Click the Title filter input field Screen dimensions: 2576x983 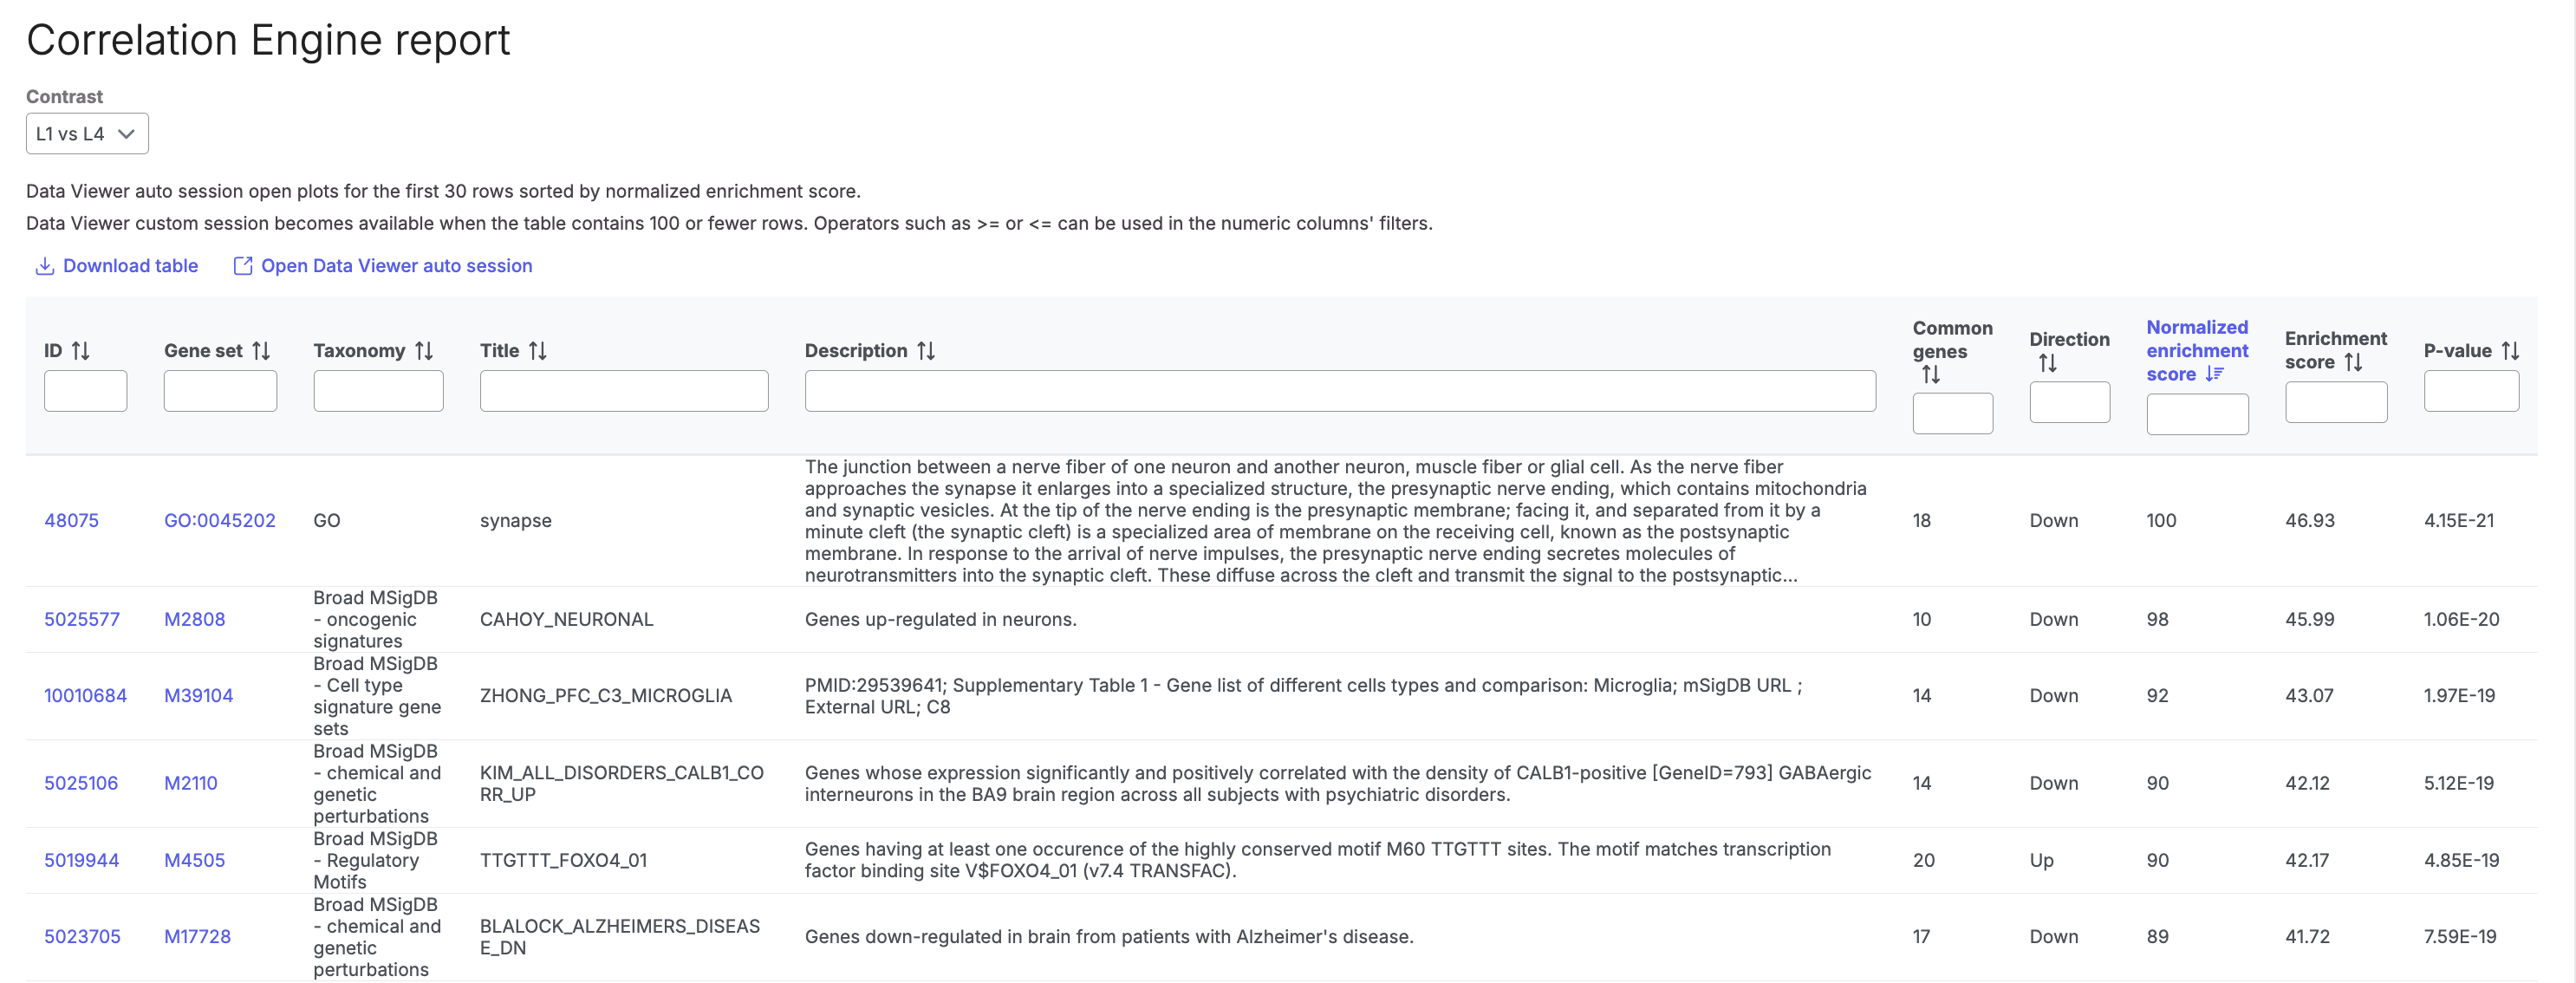pos(623,391)
